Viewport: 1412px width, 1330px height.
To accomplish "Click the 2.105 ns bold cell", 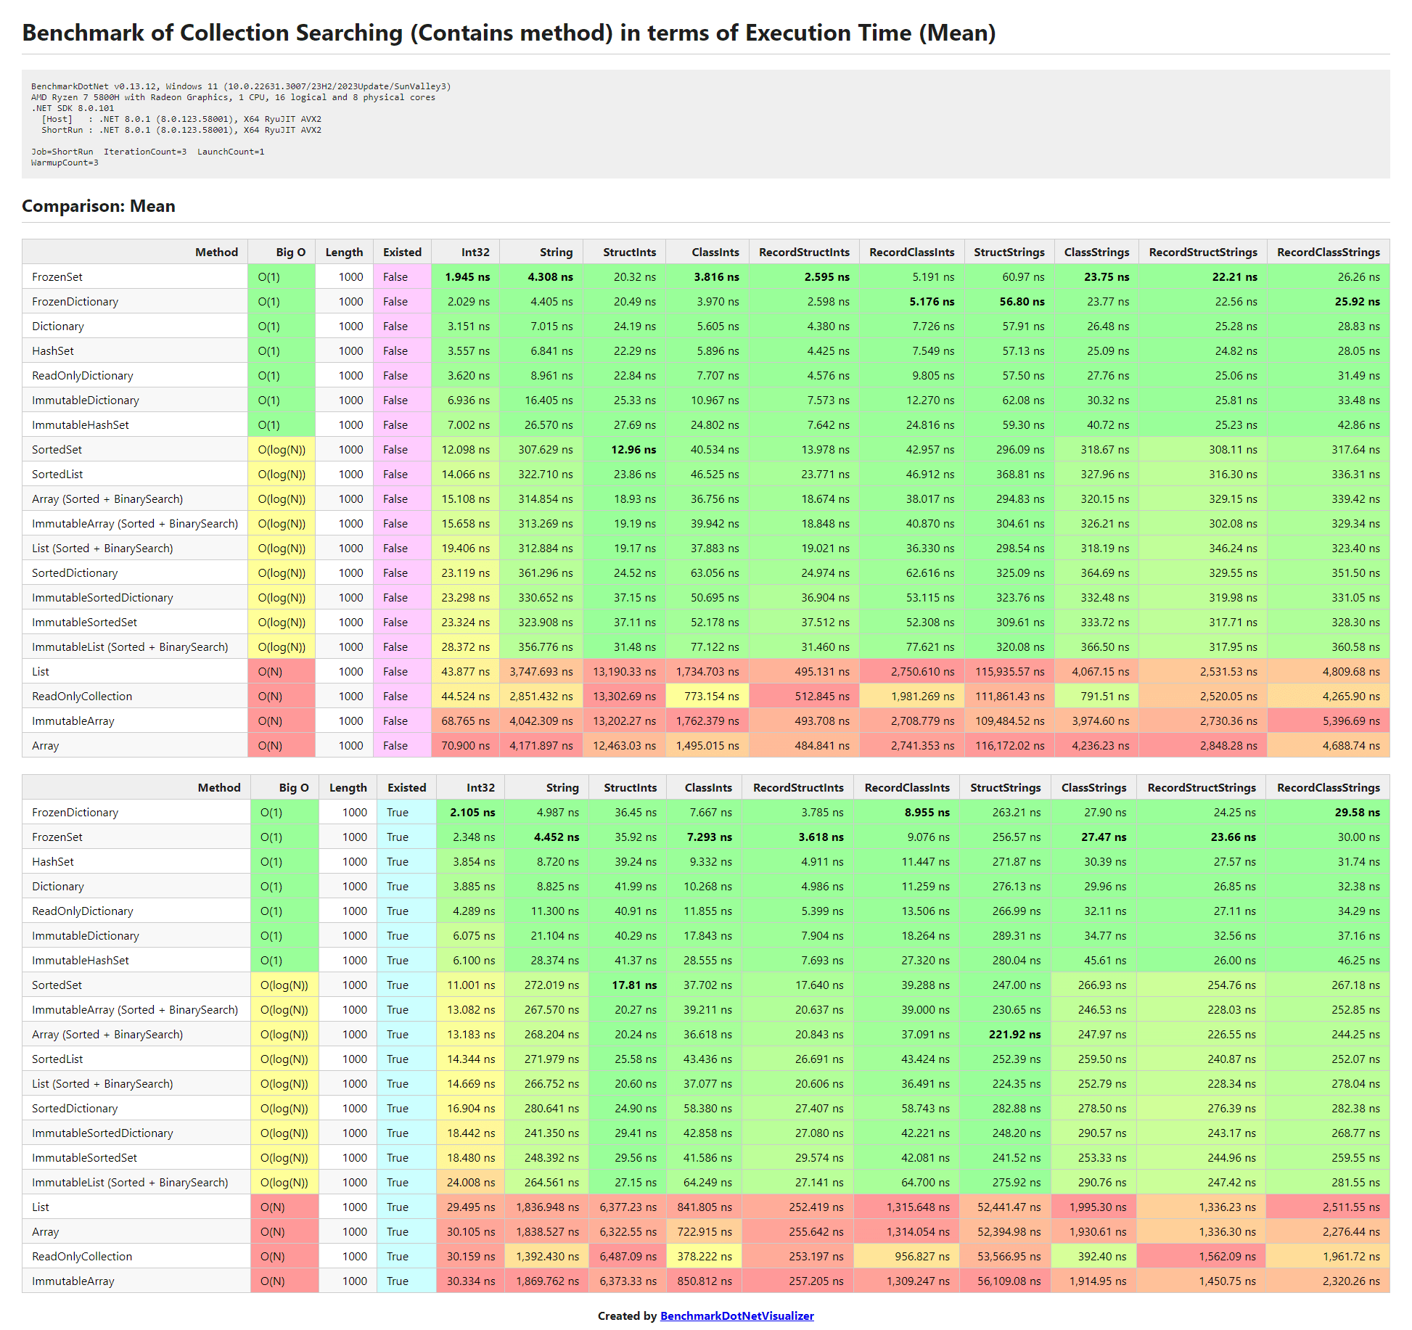I will [x=472, y=812].
